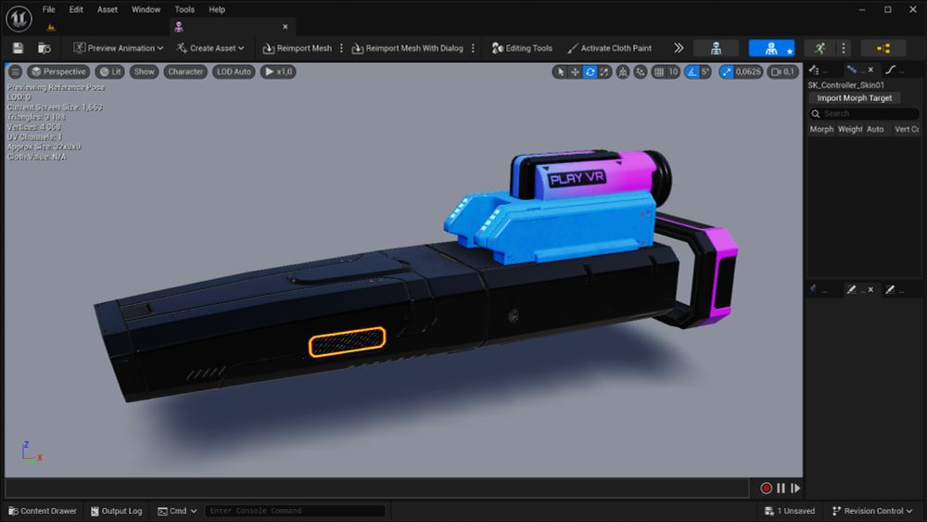This screenshot has height=522, width=927.
Task: Open the Lit view mode dropdown
Action: pyautogui.click(x=110, y=71)
